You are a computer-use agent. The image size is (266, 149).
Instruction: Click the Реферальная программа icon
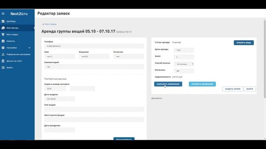(x=3, y=54)
